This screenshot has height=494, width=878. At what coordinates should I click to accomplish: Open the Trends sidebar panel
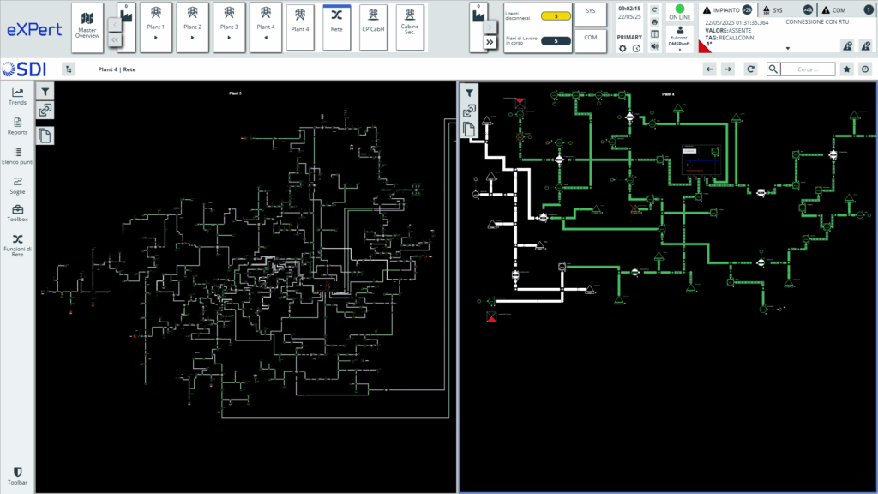pos(17,96)
